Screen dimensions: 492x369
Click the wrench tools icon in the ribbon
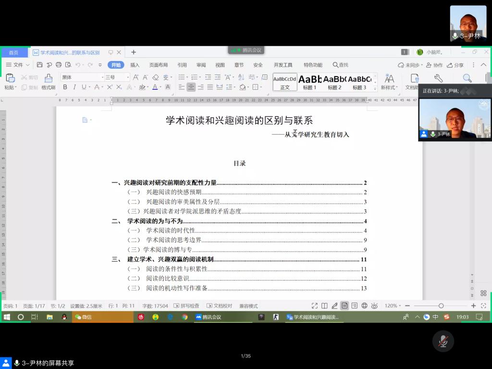coord(438,78)
